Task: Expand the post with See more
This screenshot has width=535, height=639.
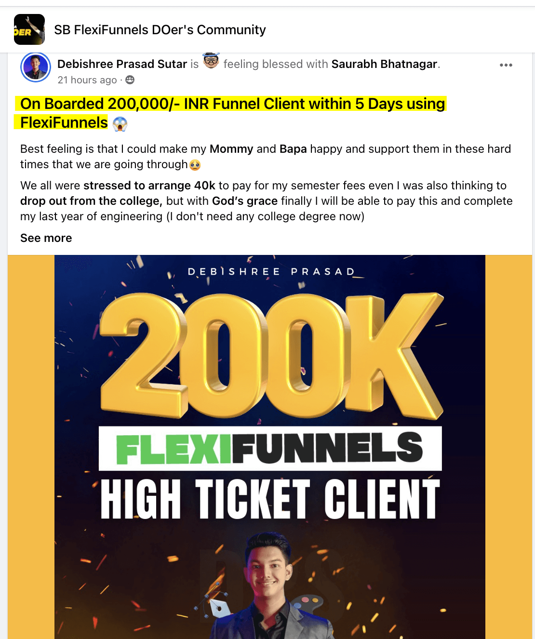Action: pos(46,238)
